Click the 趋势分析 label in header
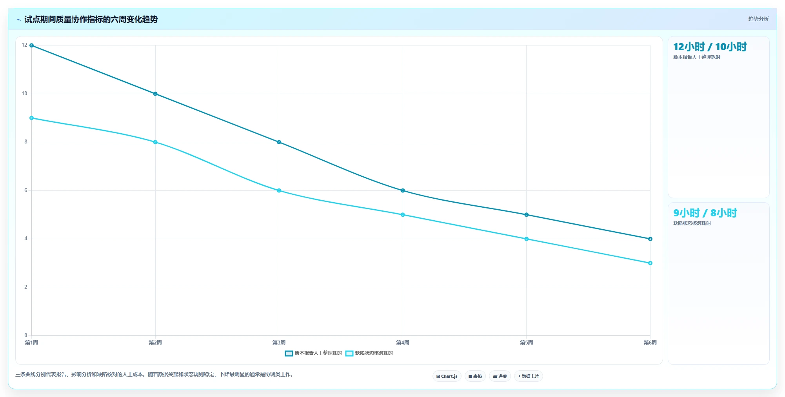 pyautogui.click(x=758, y=19)
